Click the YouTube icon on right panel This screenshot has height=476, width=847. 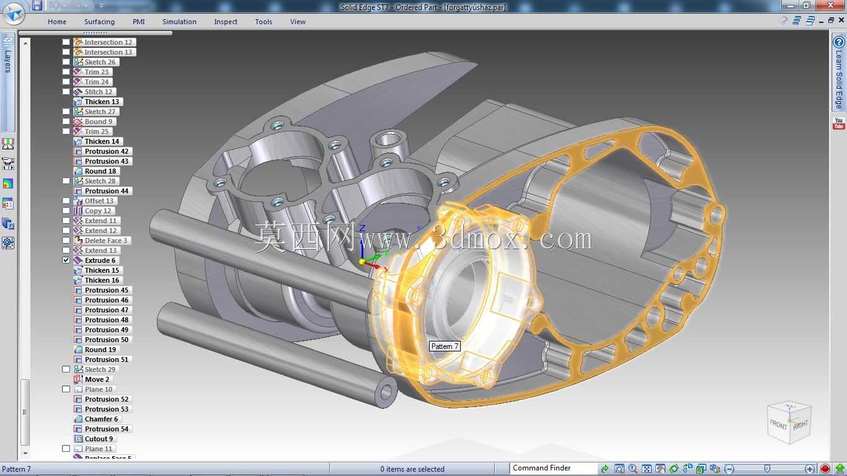pyautogui.click(x=839, y=123)
